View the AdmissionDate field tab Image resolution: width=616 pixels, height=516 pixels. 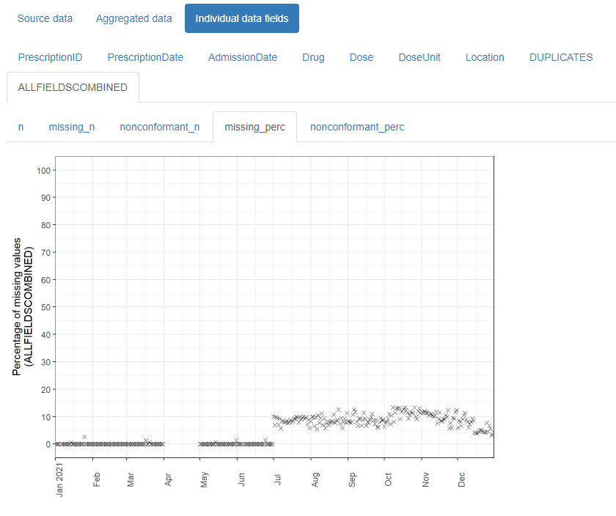tap(242, 57)
